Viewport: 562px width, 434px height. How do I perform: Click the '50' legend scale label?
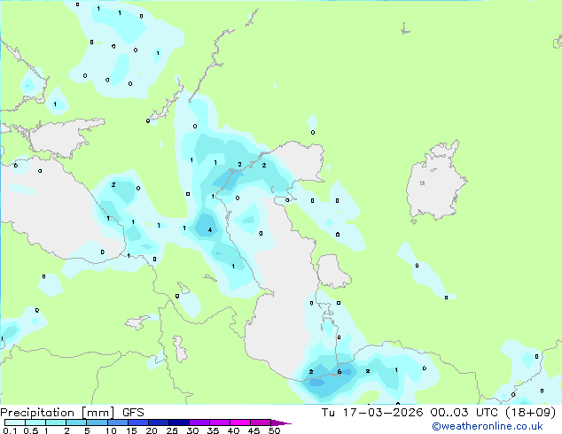coord(274,430)
